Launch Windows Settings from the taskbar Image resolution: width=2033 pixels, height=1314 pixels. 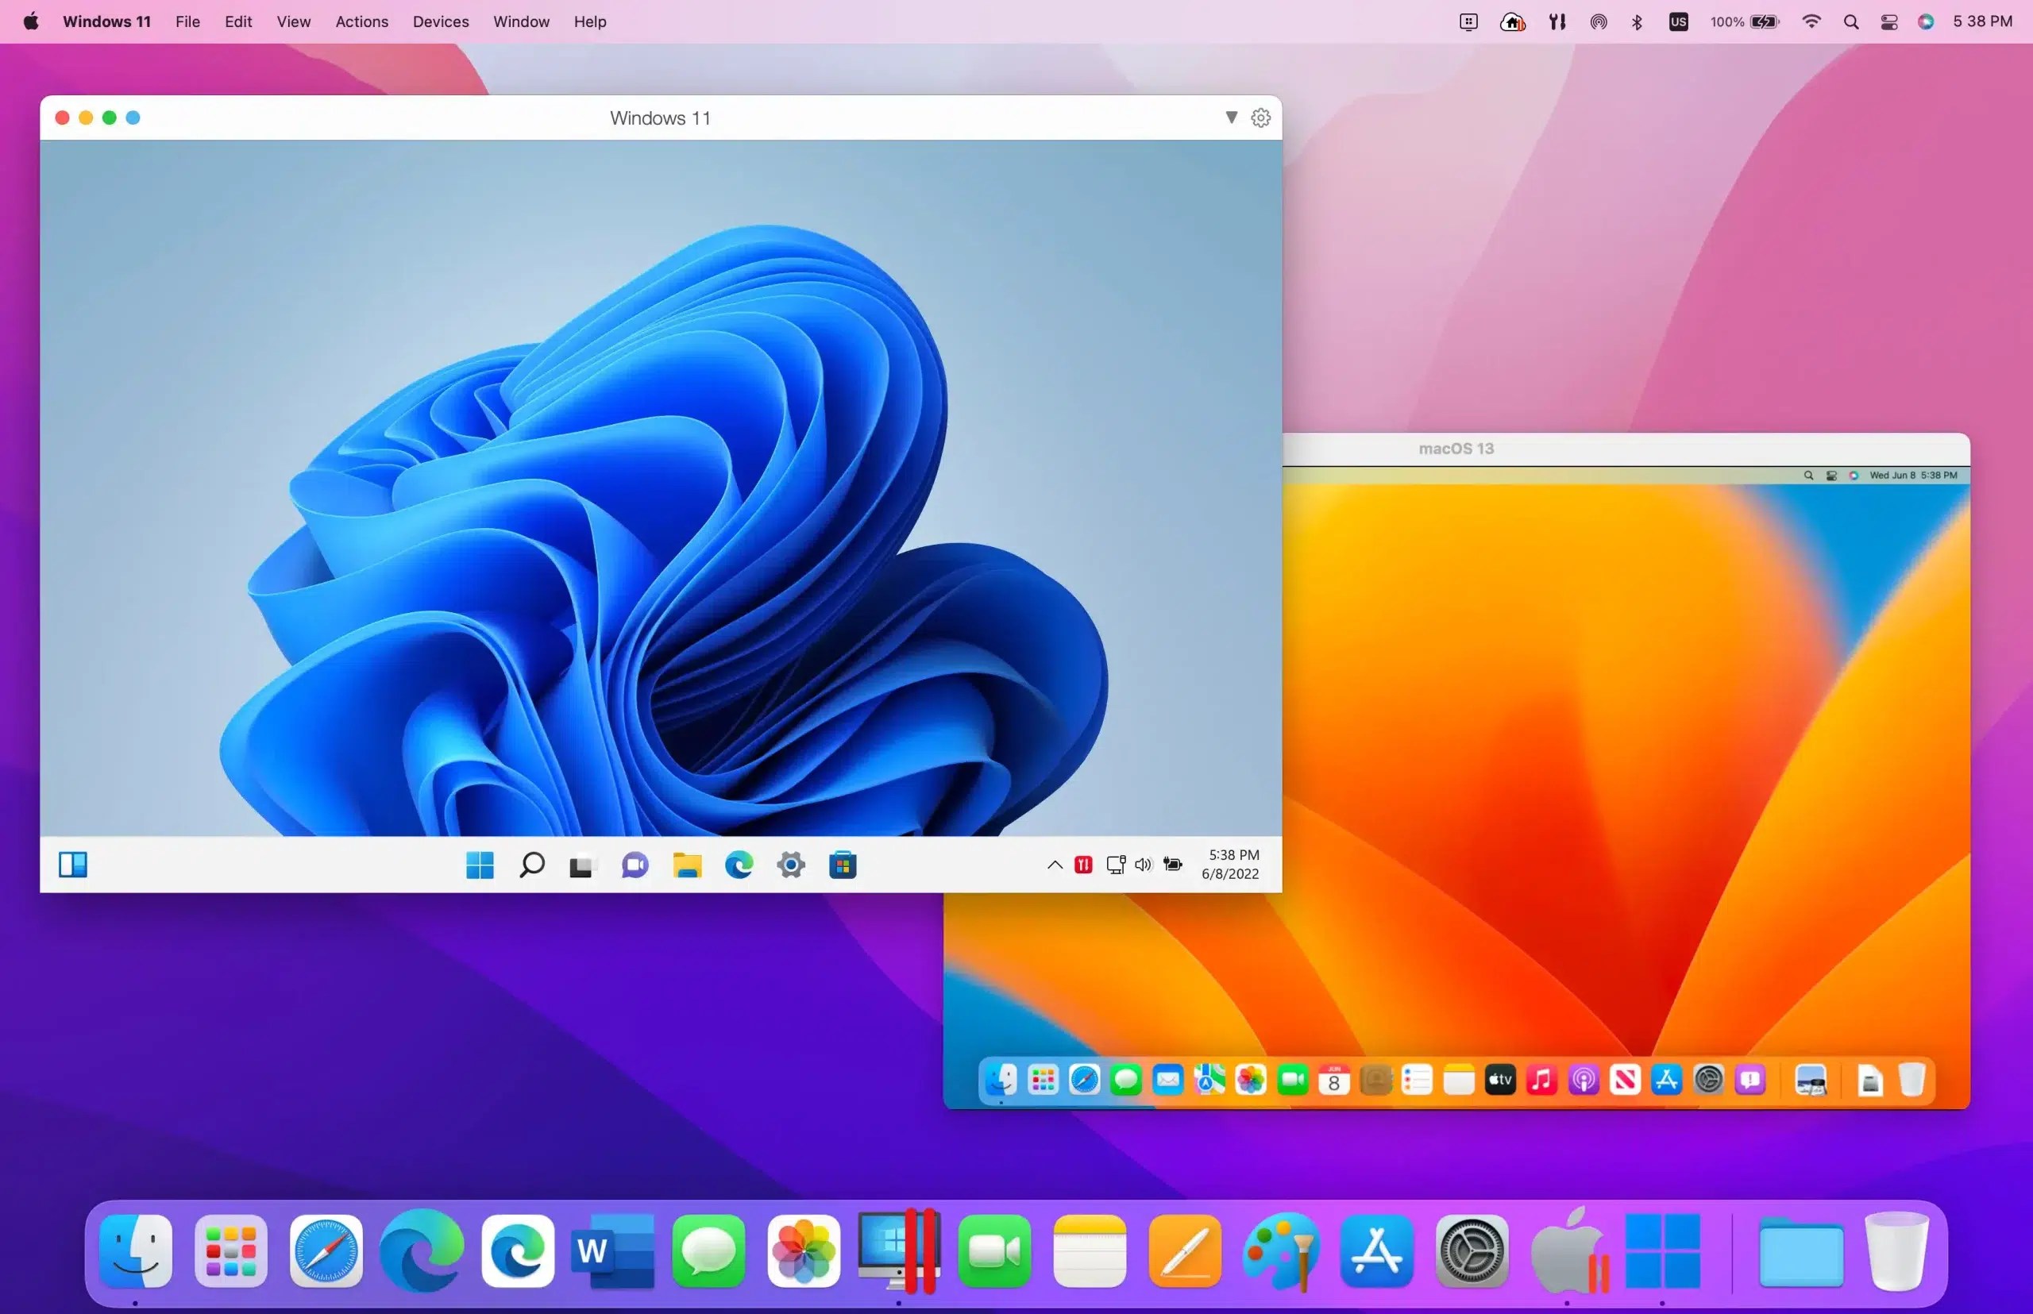click(790, 865)
